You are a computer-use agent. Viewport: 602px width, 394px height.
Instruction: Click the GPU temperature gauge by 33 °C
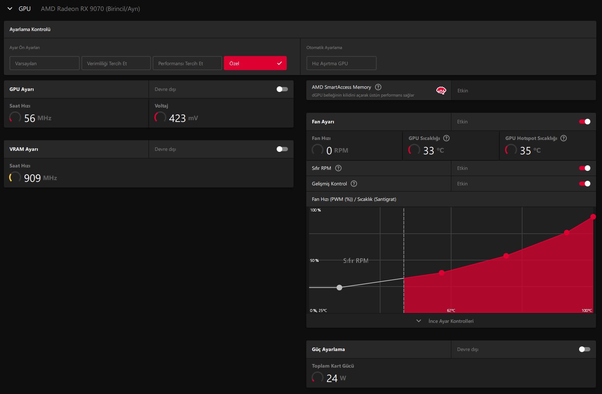tap(414, 149)
